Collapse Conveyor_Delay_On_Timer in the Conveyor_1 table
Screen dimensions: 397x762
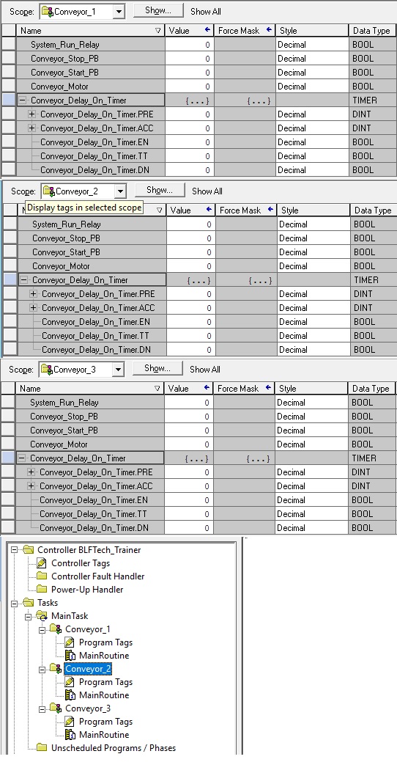(x=22, y=100)
